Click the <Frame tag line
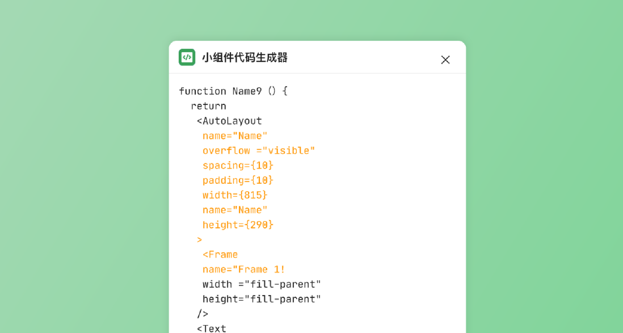The image size is (623, 333). click(x=220, y=254)
